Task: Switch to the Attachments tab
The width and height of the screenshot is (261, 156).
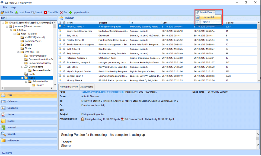Action: tap(87, 87)
